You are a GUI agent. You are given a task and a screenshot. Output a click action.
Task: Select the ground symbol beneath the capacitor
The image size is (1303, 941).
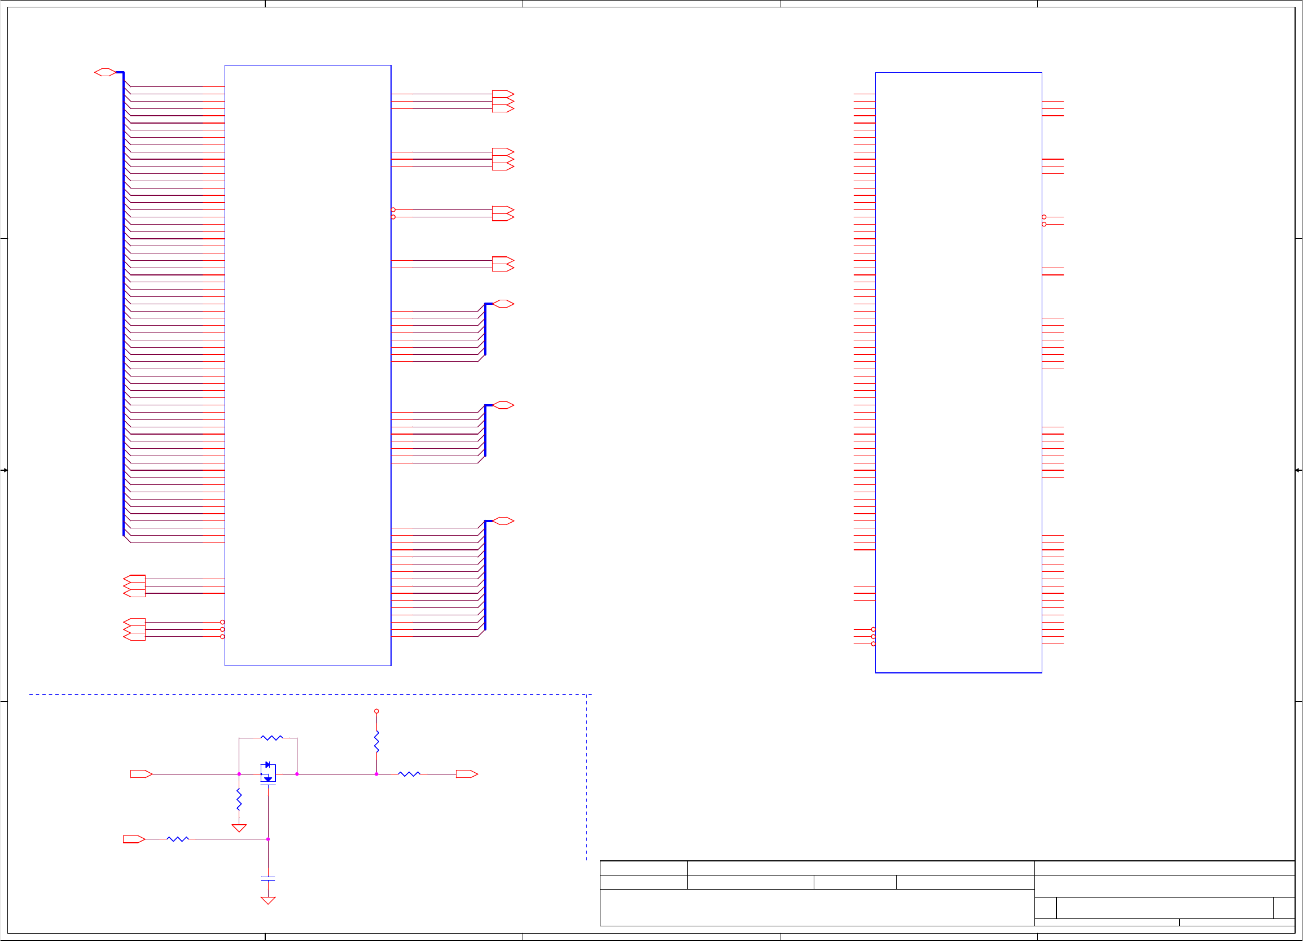coord(267,900)
